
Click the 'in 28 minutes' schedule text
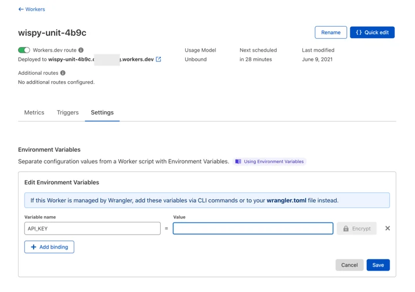(x=255, y=59)
